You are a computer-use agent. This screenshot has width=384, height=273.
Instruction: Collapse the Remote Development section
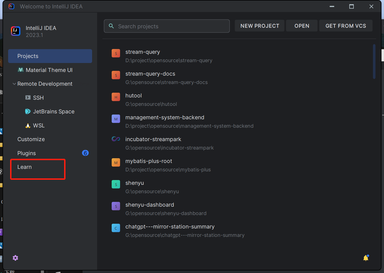[x=14, y=84]
